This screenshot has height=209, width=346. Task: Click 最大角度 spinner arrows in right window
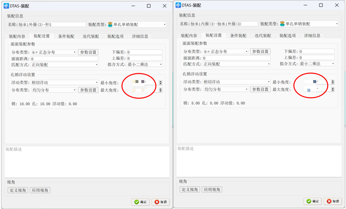click(333, 89)
